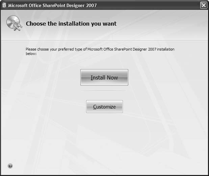Click the underlined 'I' in Install Now
This screenshot has height=176, width=209.
(x=92, y=78)
